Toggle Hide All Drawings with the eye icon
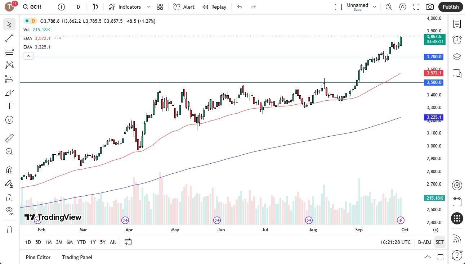The height and width of the screenshot is (264, 465). pos(9,210)
